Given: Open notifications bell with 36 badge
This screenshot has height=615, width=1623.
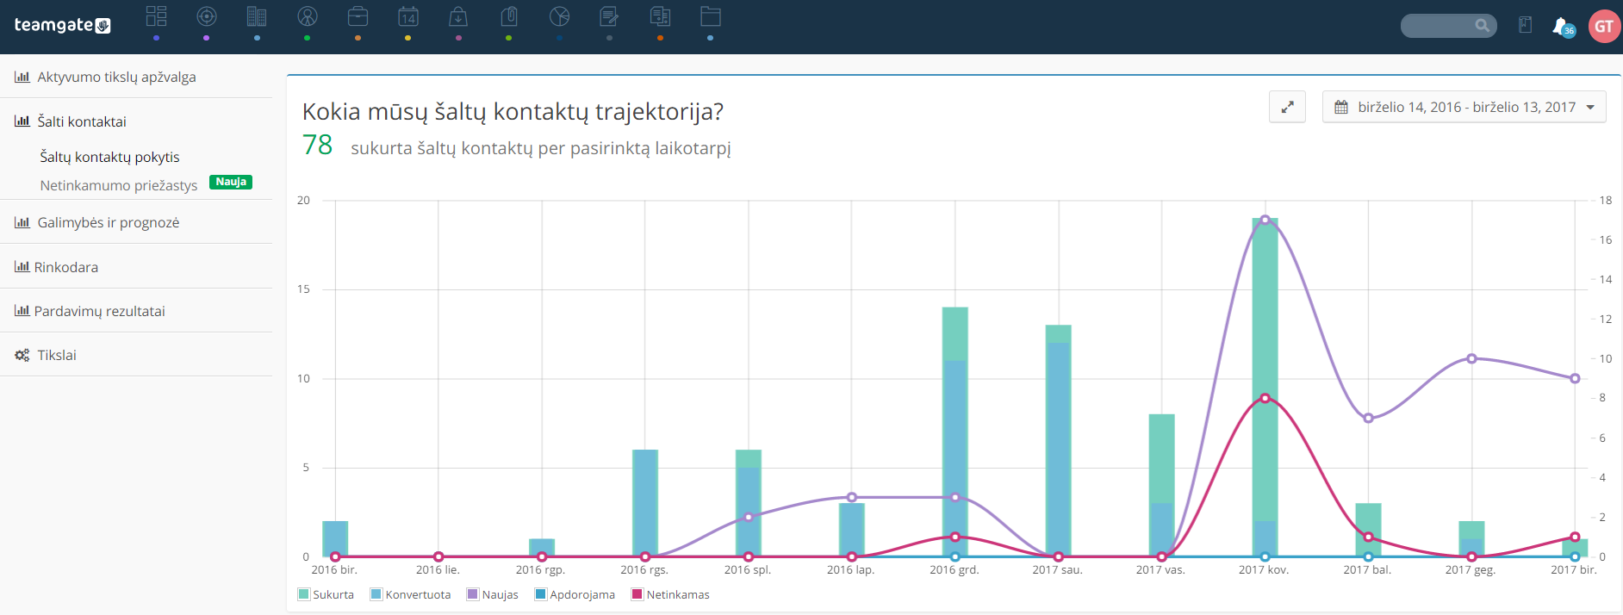Looking at the screenshot, I should [1562, 27].
